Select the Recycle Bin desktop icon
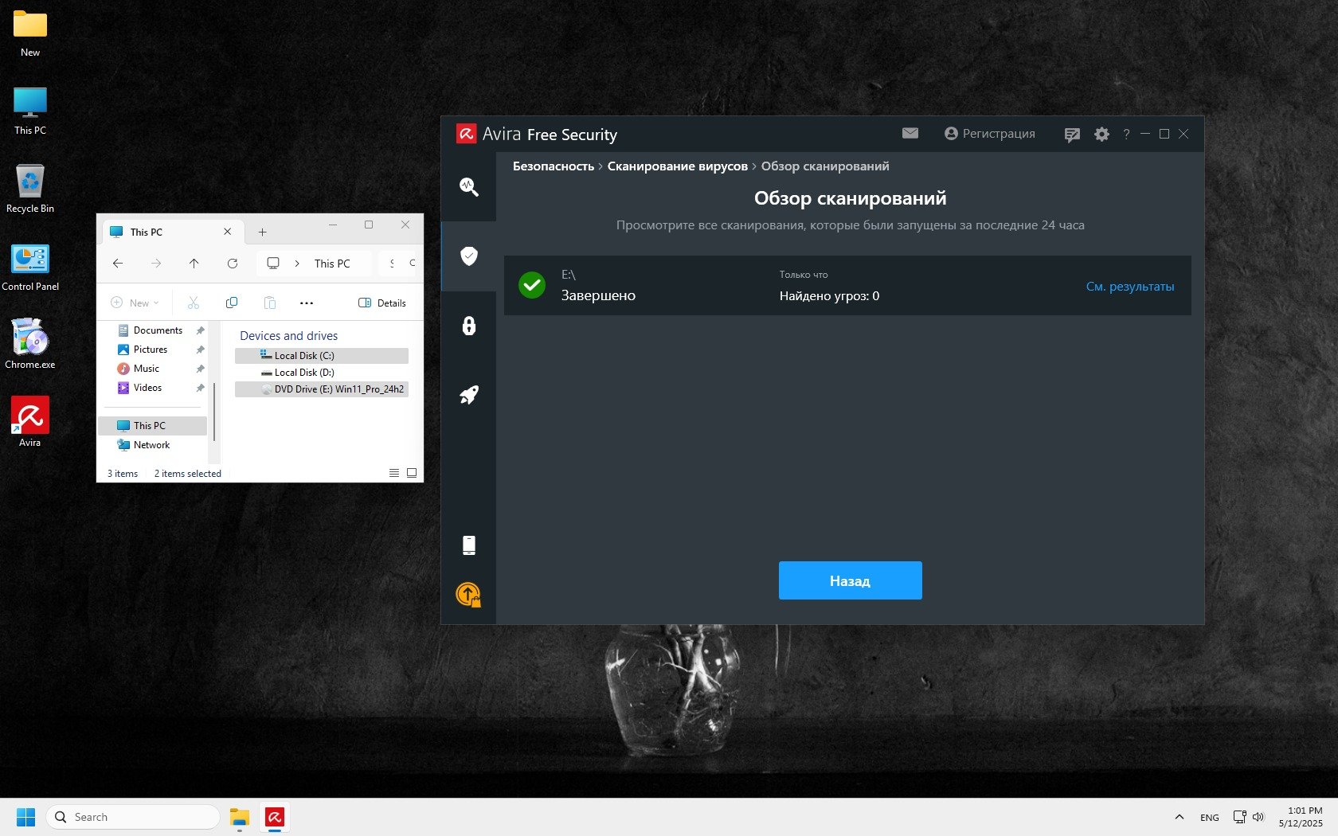The width and height of the screenshot is (1338, 836). 30,189
